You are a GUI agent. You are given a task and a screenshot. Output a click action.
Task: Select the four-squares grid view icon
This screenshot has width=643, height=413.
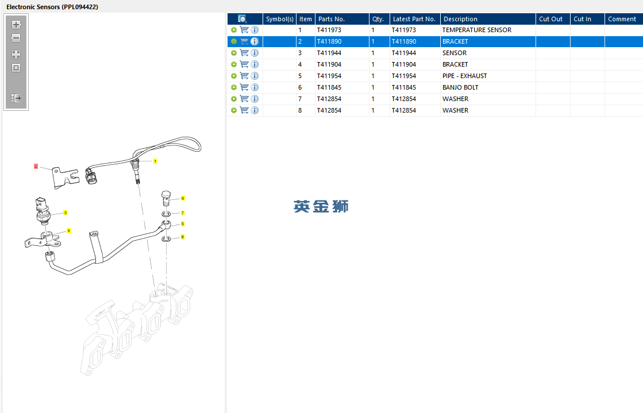[16, 55]
